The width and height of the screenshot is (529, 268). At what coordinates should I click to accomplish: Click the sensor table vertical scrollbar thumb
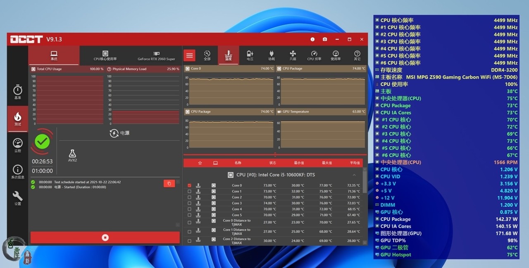pyautogui.click(x=365, y=182)
